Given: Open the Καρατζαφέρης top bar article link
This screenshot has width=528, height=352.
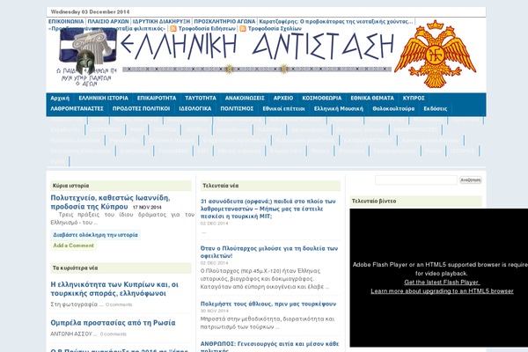Looking at the screenshot, I should click(x=336, y=21).
